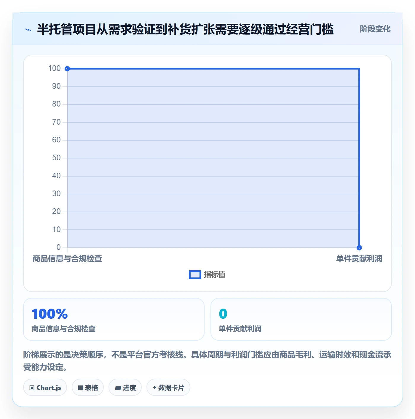Click y-axis tick label 90
The height and width of the screenshot is (419, 415).
pos(56,86)
